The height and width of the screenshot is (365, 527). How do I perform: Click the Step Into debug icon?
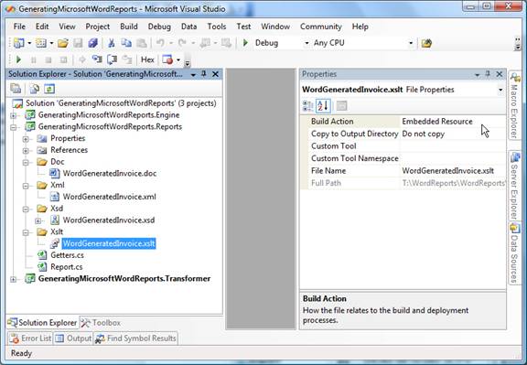coord(97,59)
